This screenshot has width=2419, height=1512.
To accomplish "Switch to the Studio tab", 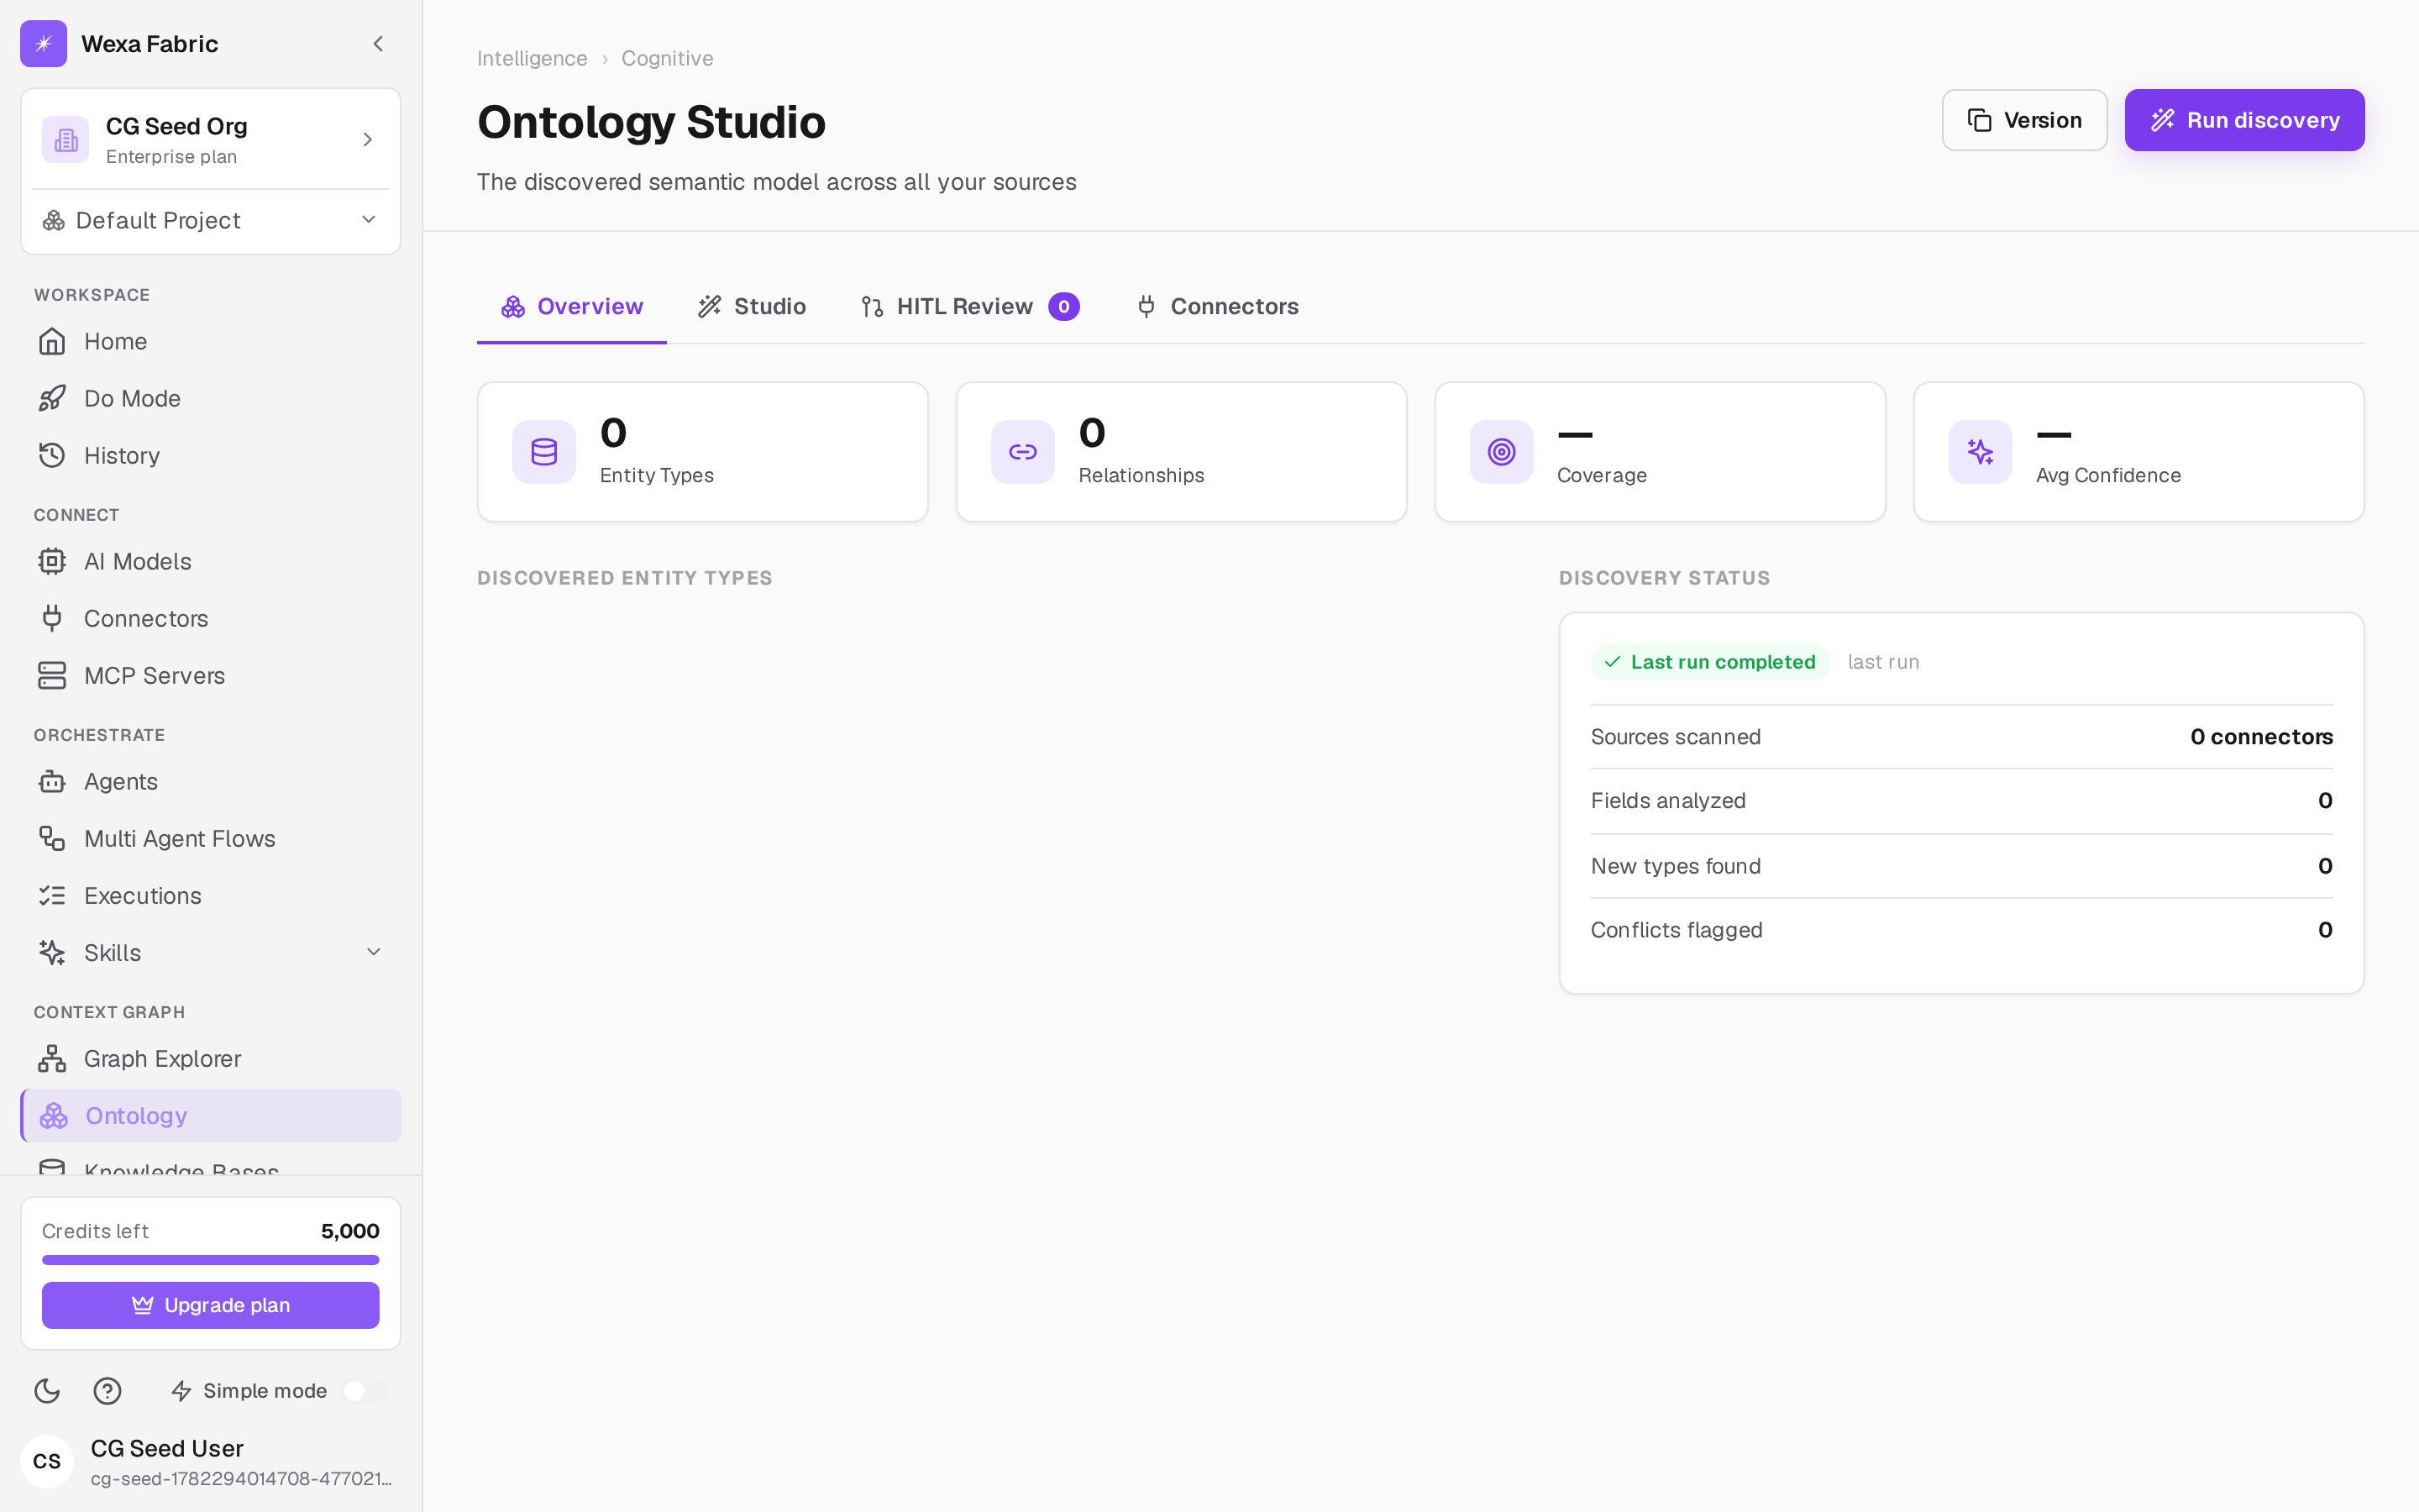I will [x=752, y=307].
